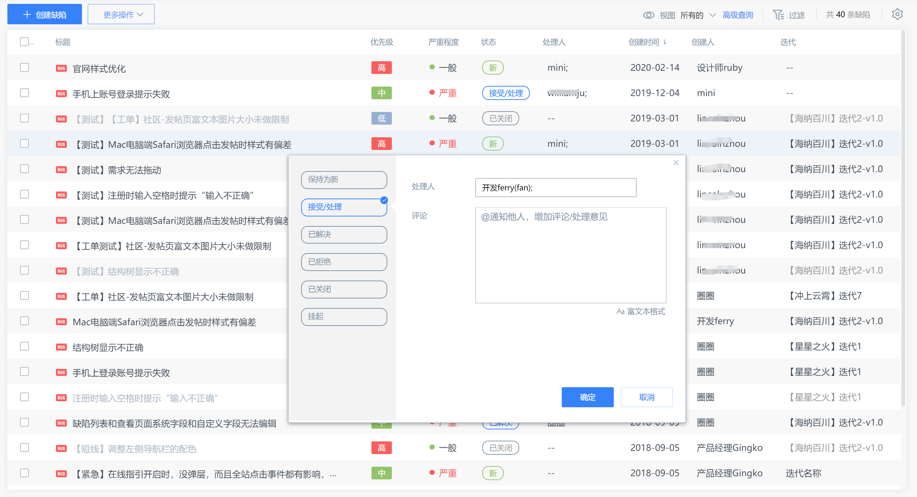Expand the 更多操作 dropdown

121,14
